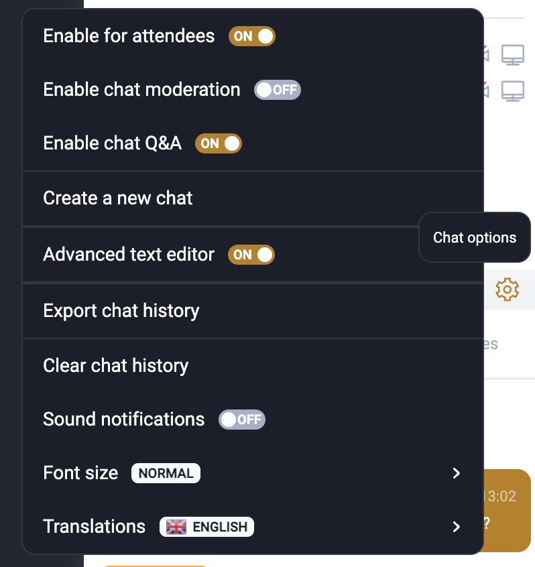This screenshot has width=535, height=567.
Task: Disable the Enable chat Q&A switch
Action: coord(219,143)
